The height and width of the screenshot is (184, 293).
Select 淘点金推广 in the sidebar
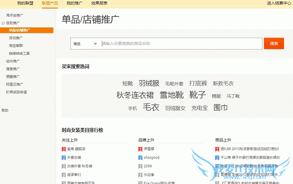pos(15,15)
